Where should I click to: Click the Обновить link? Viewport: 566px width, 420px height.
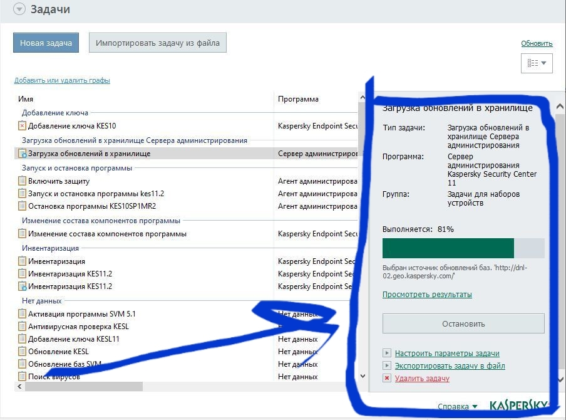coord(537,43)
